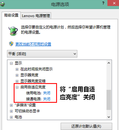
Task: Switch to Lenovo 电源管理 tab
Action: 36,16
